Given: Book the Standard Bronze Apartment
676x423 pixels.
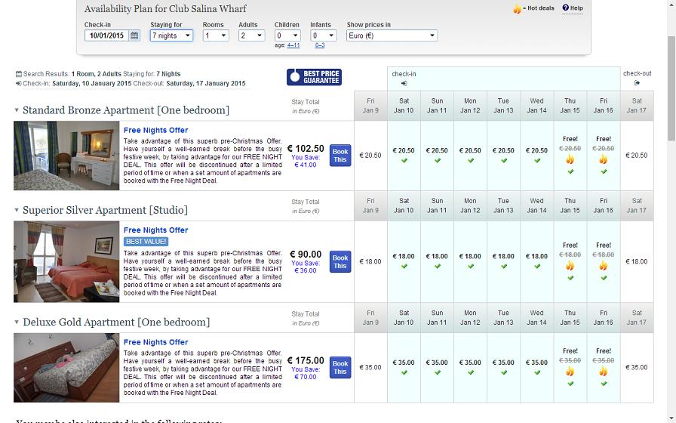Looking at the screenshot, I should [340, 156].
